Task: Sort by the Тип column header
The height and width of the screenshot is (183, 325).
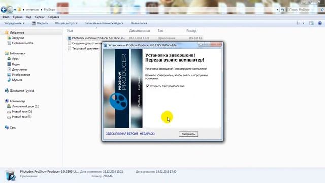Action: click(x=160, y=30)
